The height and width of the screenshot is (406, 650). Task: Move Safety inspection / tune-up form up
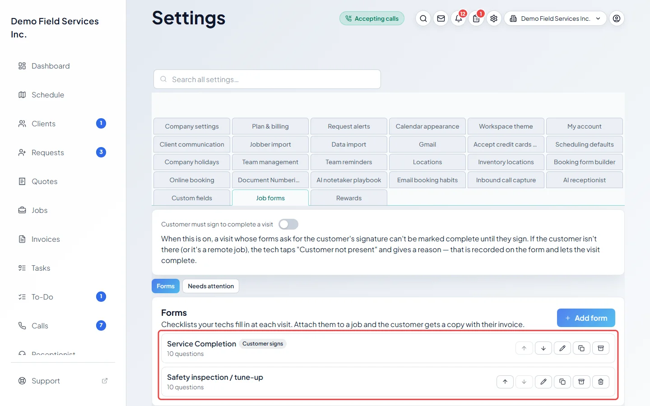[505, 382]
